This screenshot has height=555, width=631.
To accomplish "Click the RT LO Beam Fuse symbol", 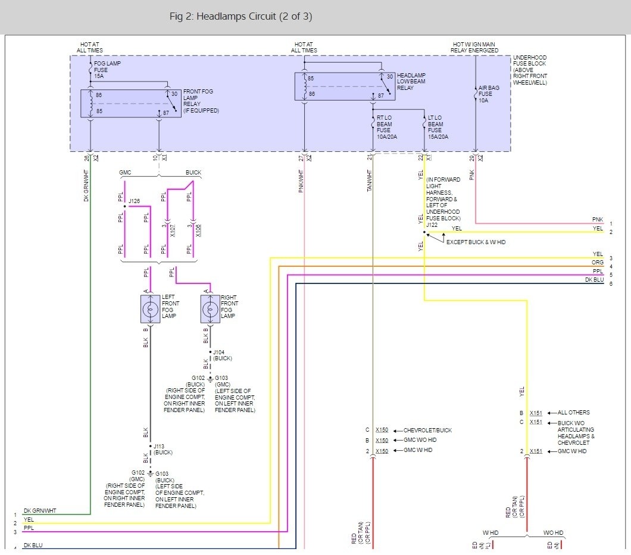I will coord(373,123).
